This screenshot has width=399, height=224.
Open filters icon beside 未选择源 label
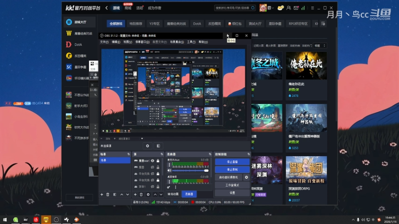tap(158, 146)
